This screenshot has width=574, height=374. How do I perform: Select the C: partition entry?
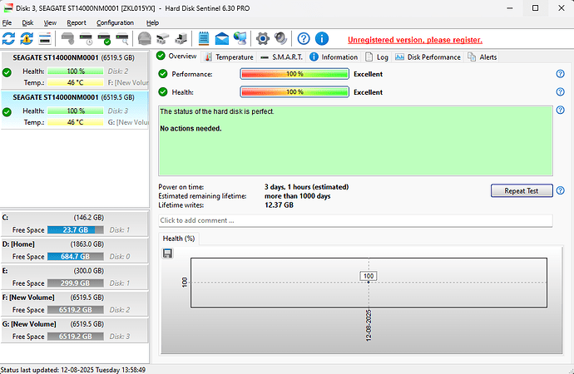[x=75, y=224]
